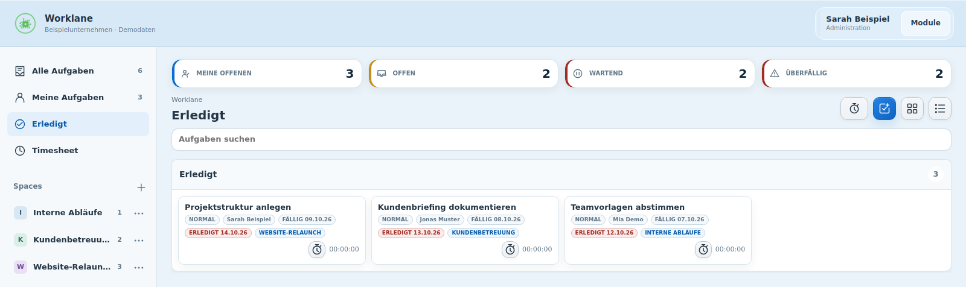Filter by Offen status tile
The image size is (966, 287).
(463, 74)
